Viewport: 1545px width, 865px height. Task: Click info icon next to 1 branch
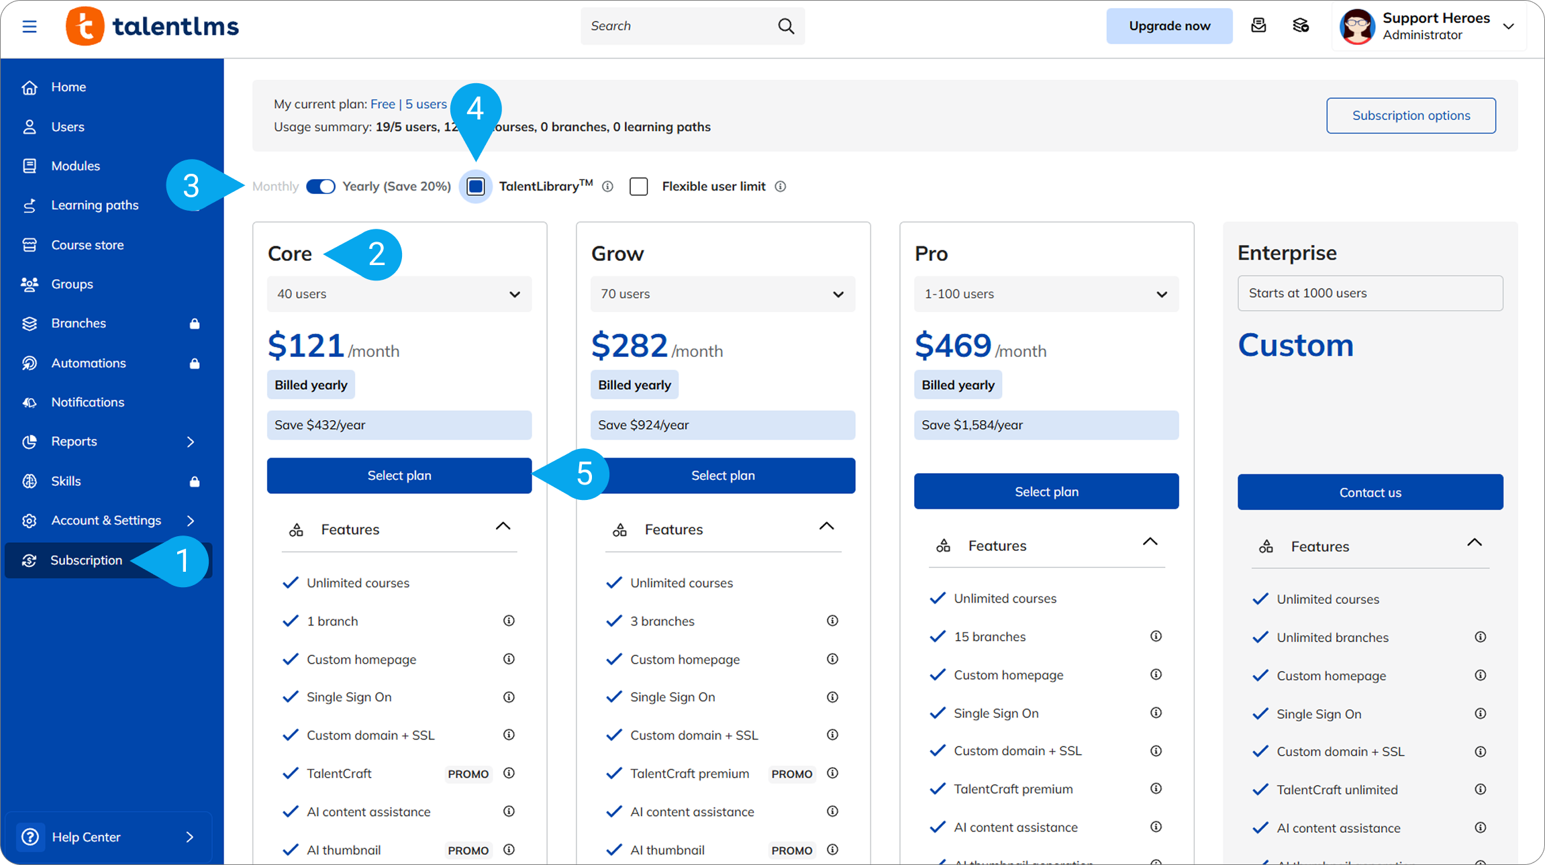(509, 621)
